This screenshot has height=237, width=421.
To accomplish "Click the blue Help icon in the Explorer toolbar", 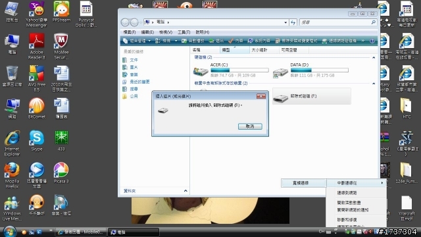I will [x=372, y=41].
